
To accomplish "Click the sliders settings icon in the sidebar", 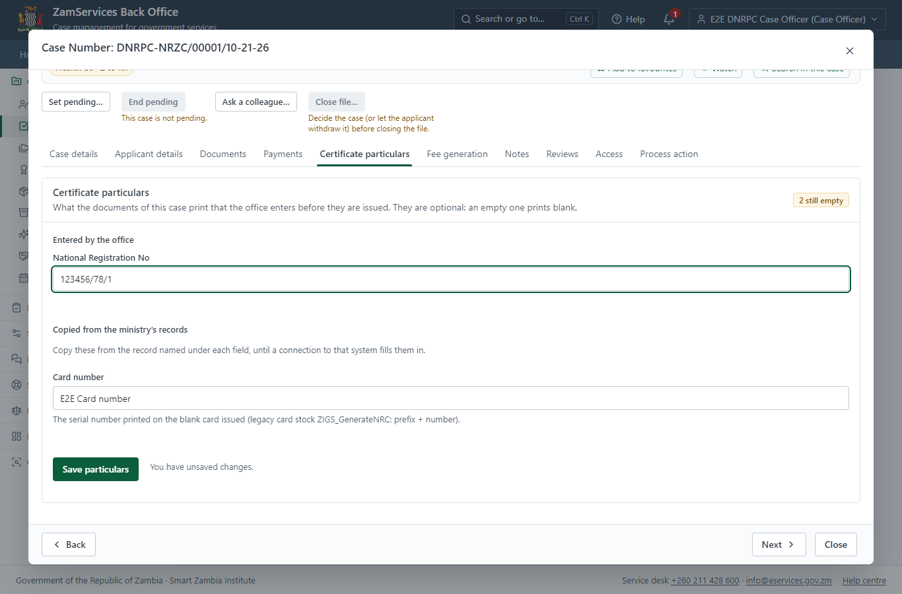I will [x=17, y=333].
